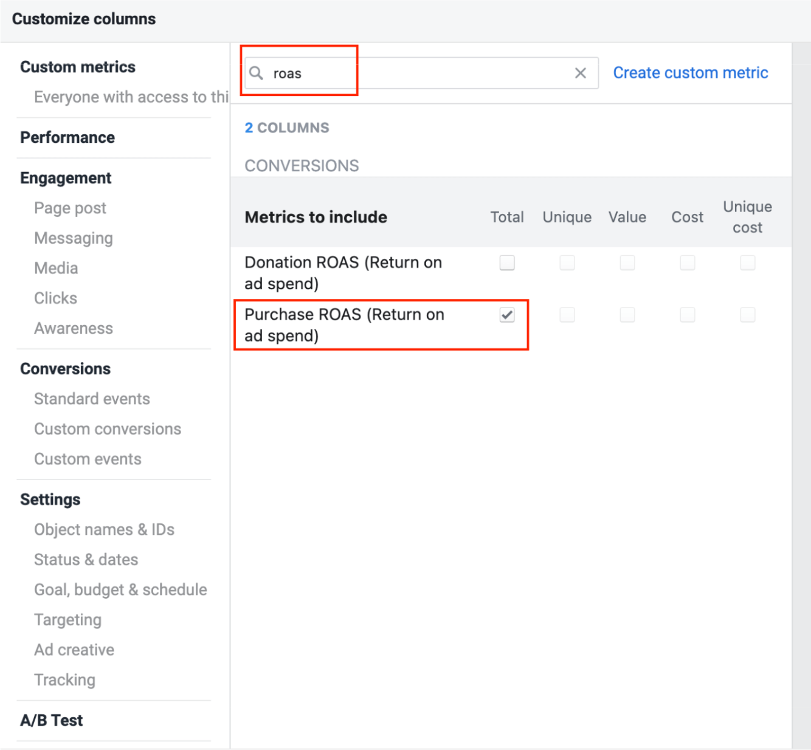Open Create custom metric link
The image size is (811, 750).
click(691, 73)
